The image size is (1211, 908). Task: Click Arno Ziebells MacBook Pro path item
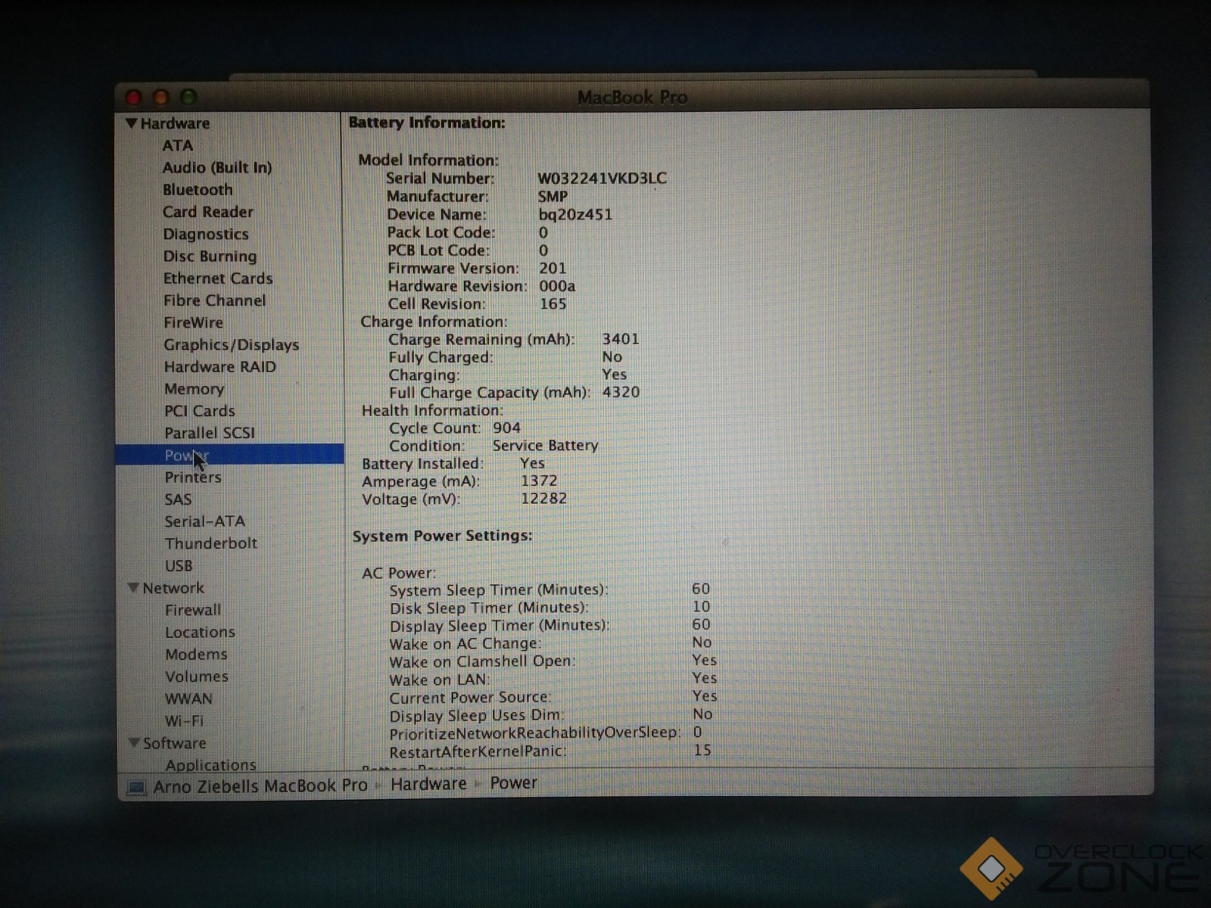click(x=260, y=786)
